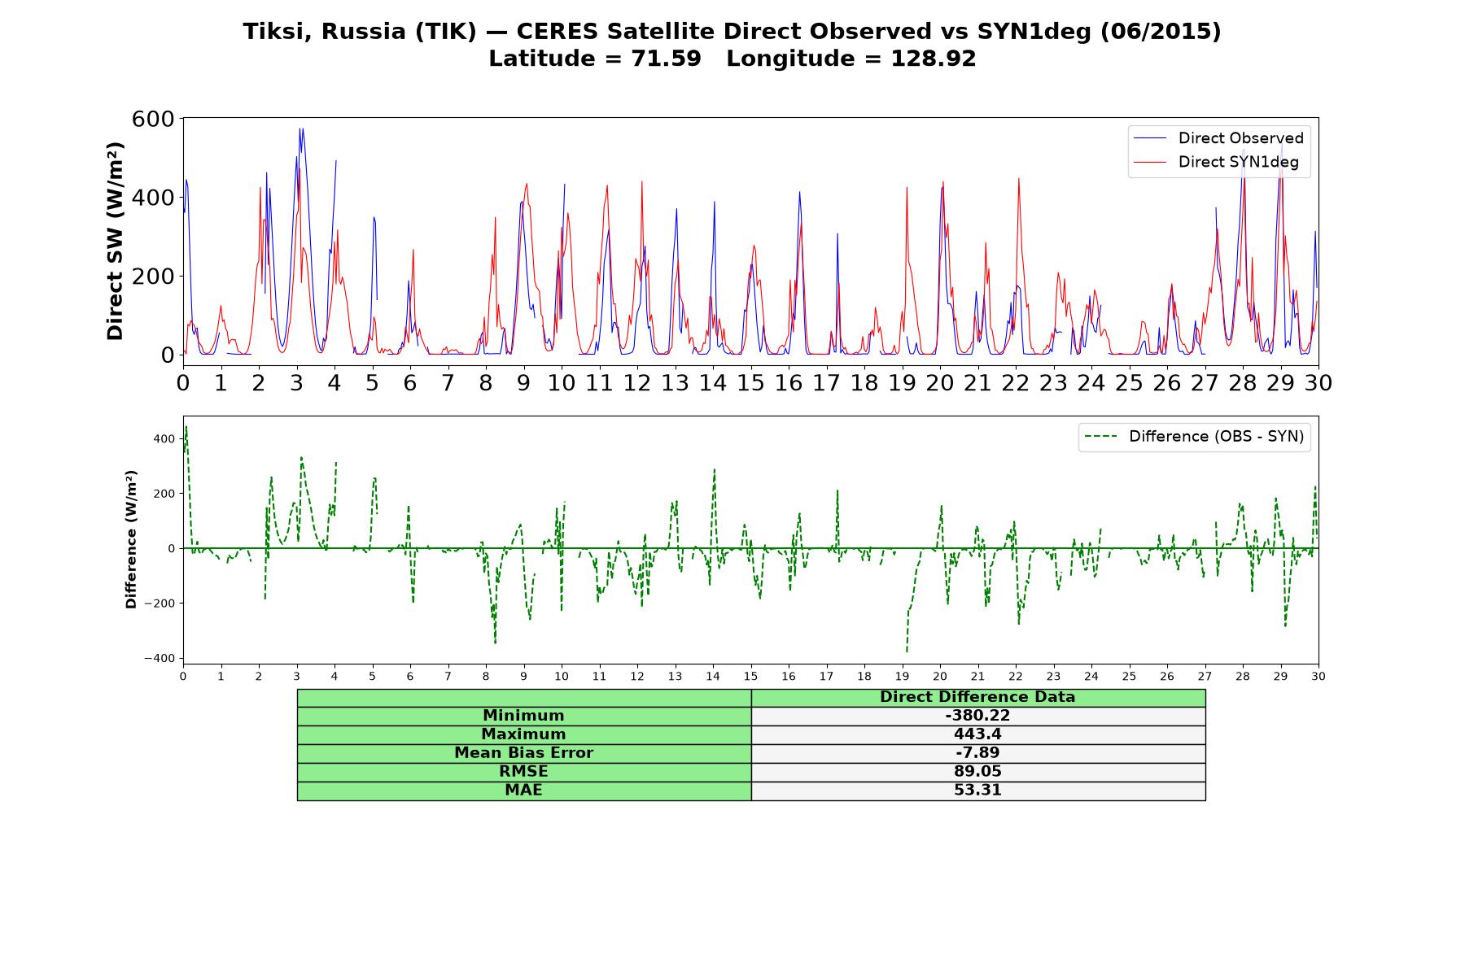Click the Difference (W/m²) axis label

tap(131, 540)
